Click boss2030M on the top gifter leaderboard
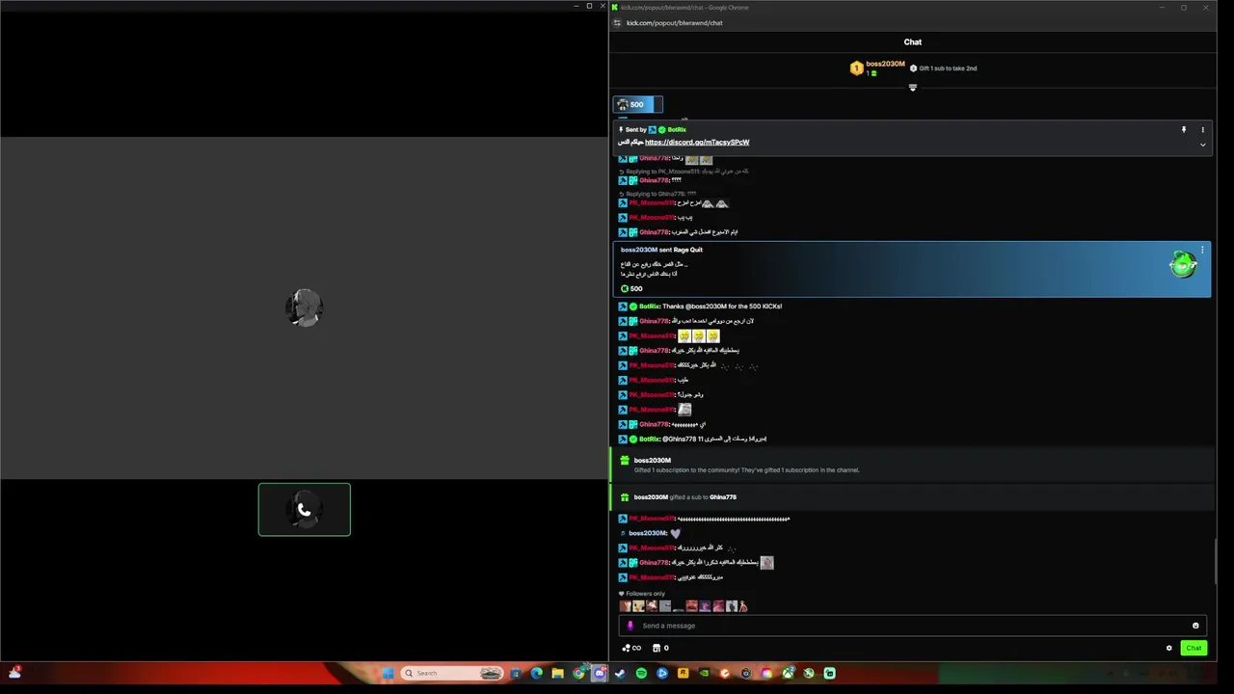 coord(885,64)
